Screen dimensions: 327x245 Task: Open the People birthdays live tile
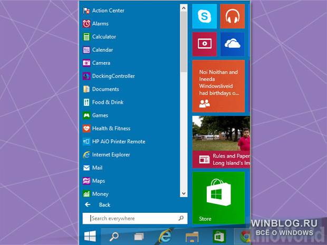pos(218,86)
